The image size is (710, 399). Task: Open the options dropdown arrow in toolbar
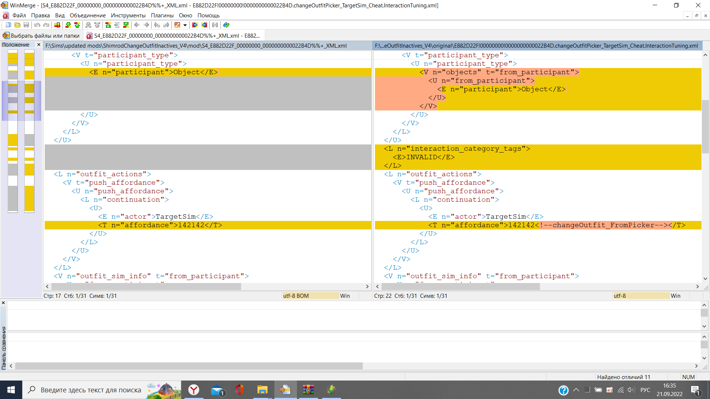point(185,25)
